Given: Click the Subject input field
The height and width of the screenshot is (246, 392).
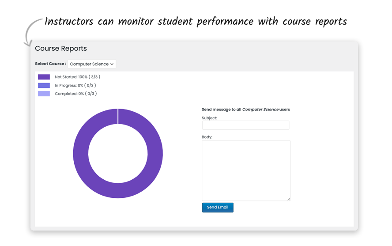Looking at the screenshot, I should [246, 125].
